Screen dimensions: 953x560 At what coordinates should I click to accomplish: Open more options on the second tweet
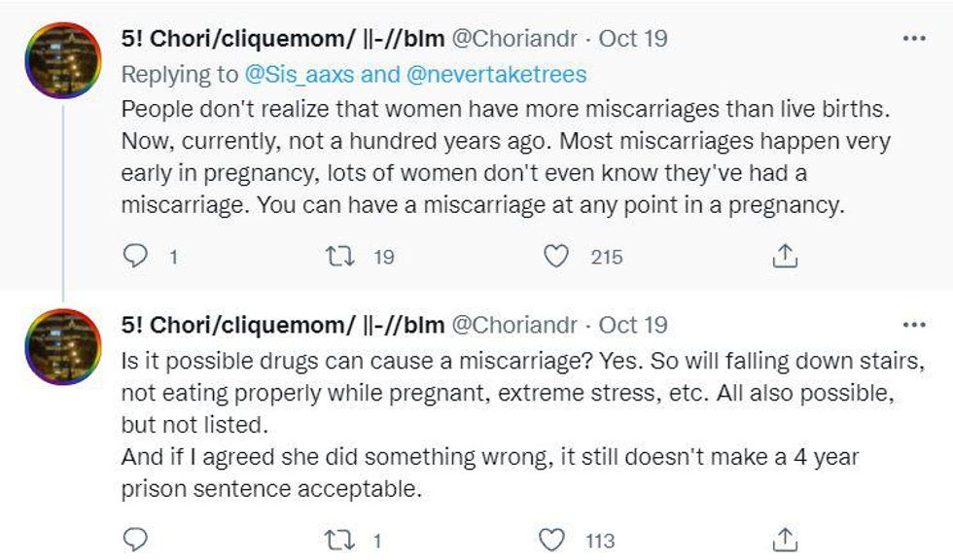click(914, 324)
